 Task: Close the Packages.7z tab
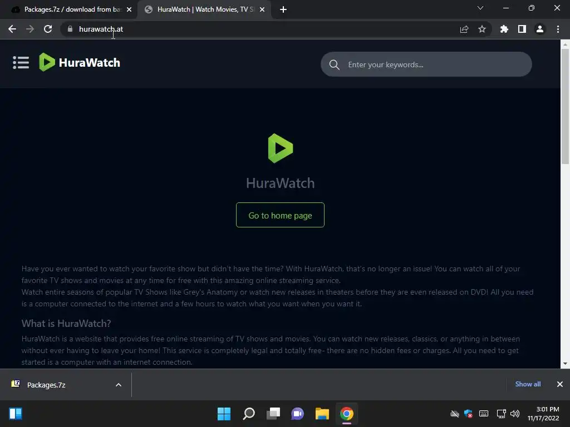pos(129,9)
